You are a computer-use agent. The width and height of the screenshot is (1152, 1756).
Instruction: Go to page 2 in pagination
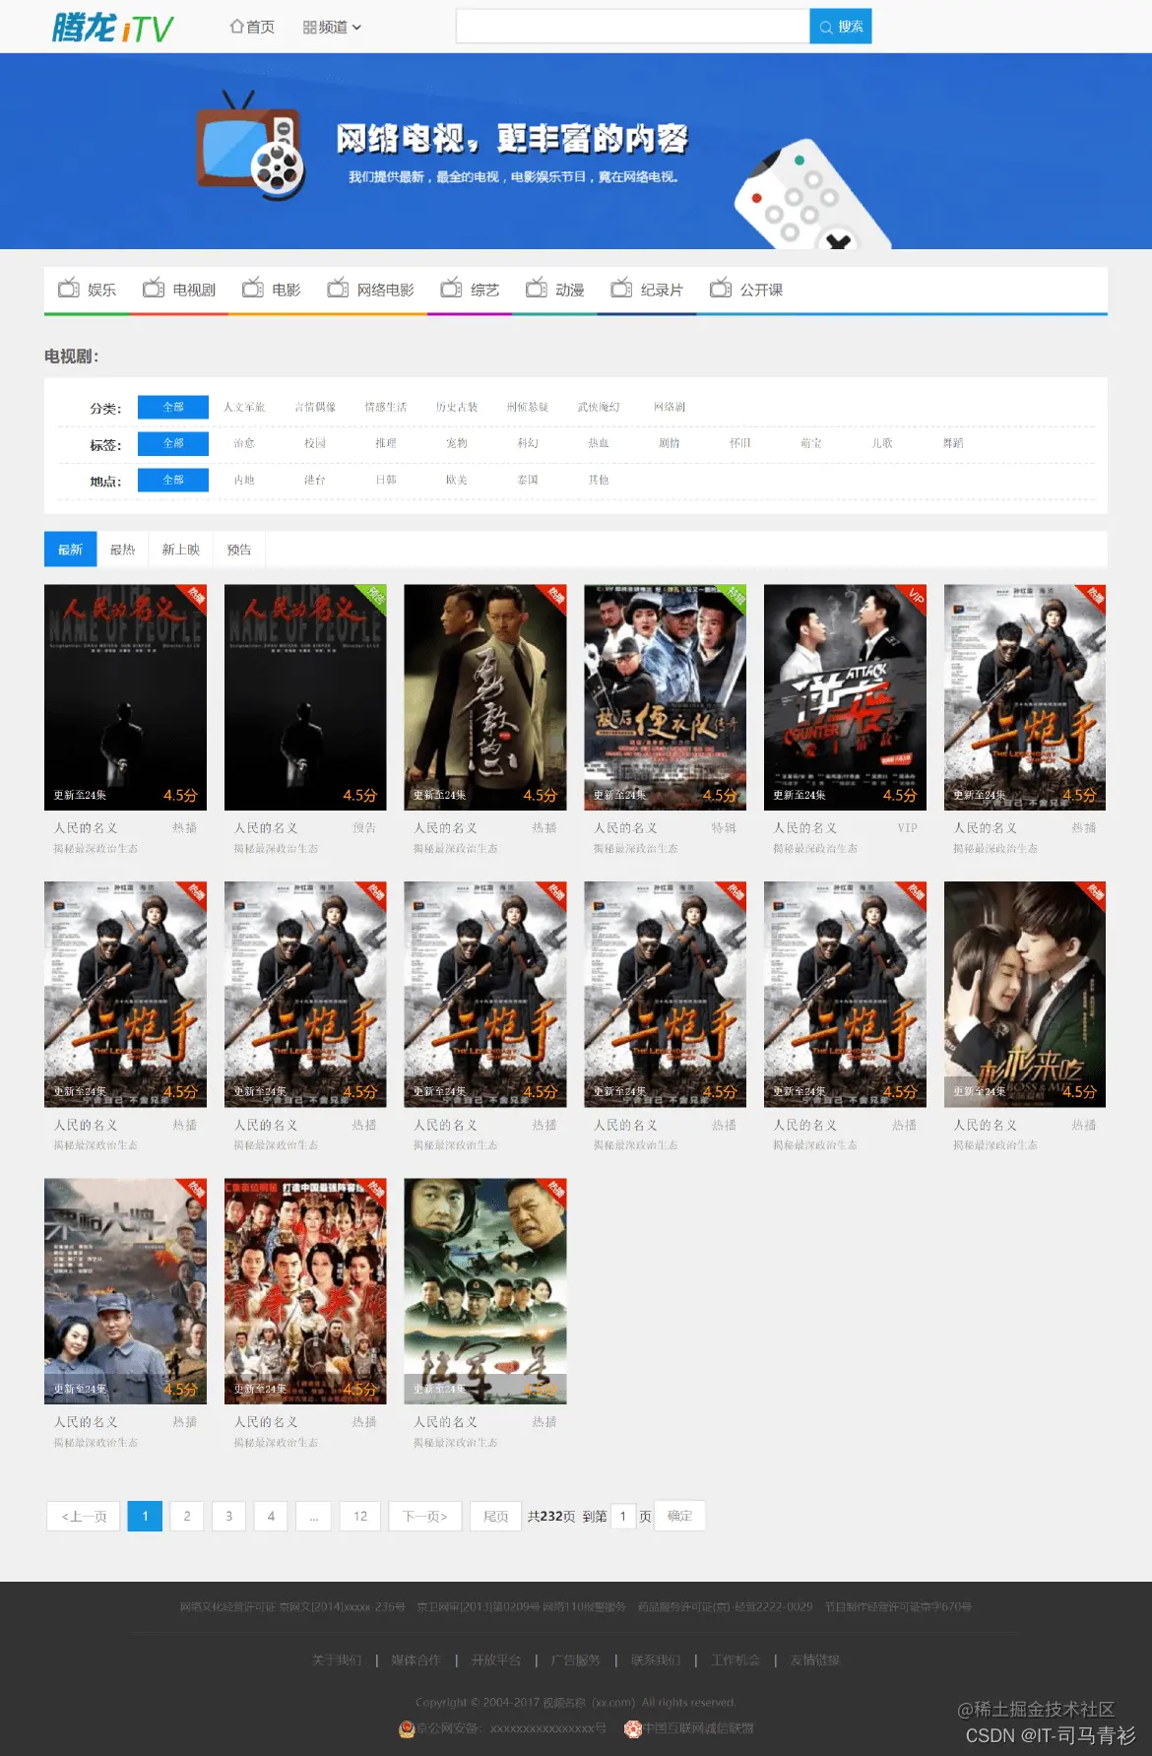point(187,1516)
